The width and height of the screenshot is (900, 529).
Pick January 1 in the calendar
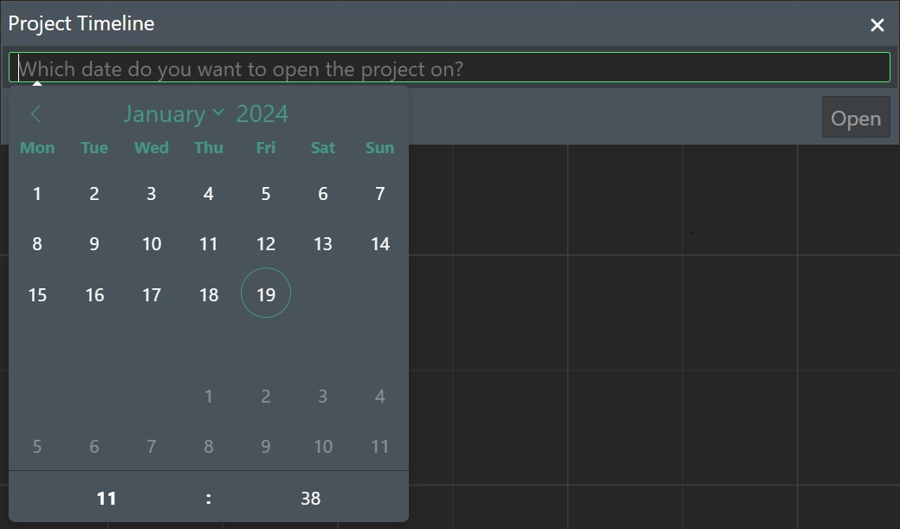click(37, 194)
